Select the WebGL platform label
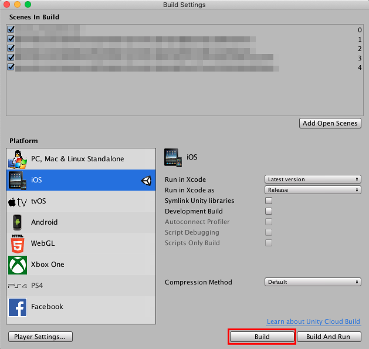Screen dimensions: 369x349 (x=43, y=243)
